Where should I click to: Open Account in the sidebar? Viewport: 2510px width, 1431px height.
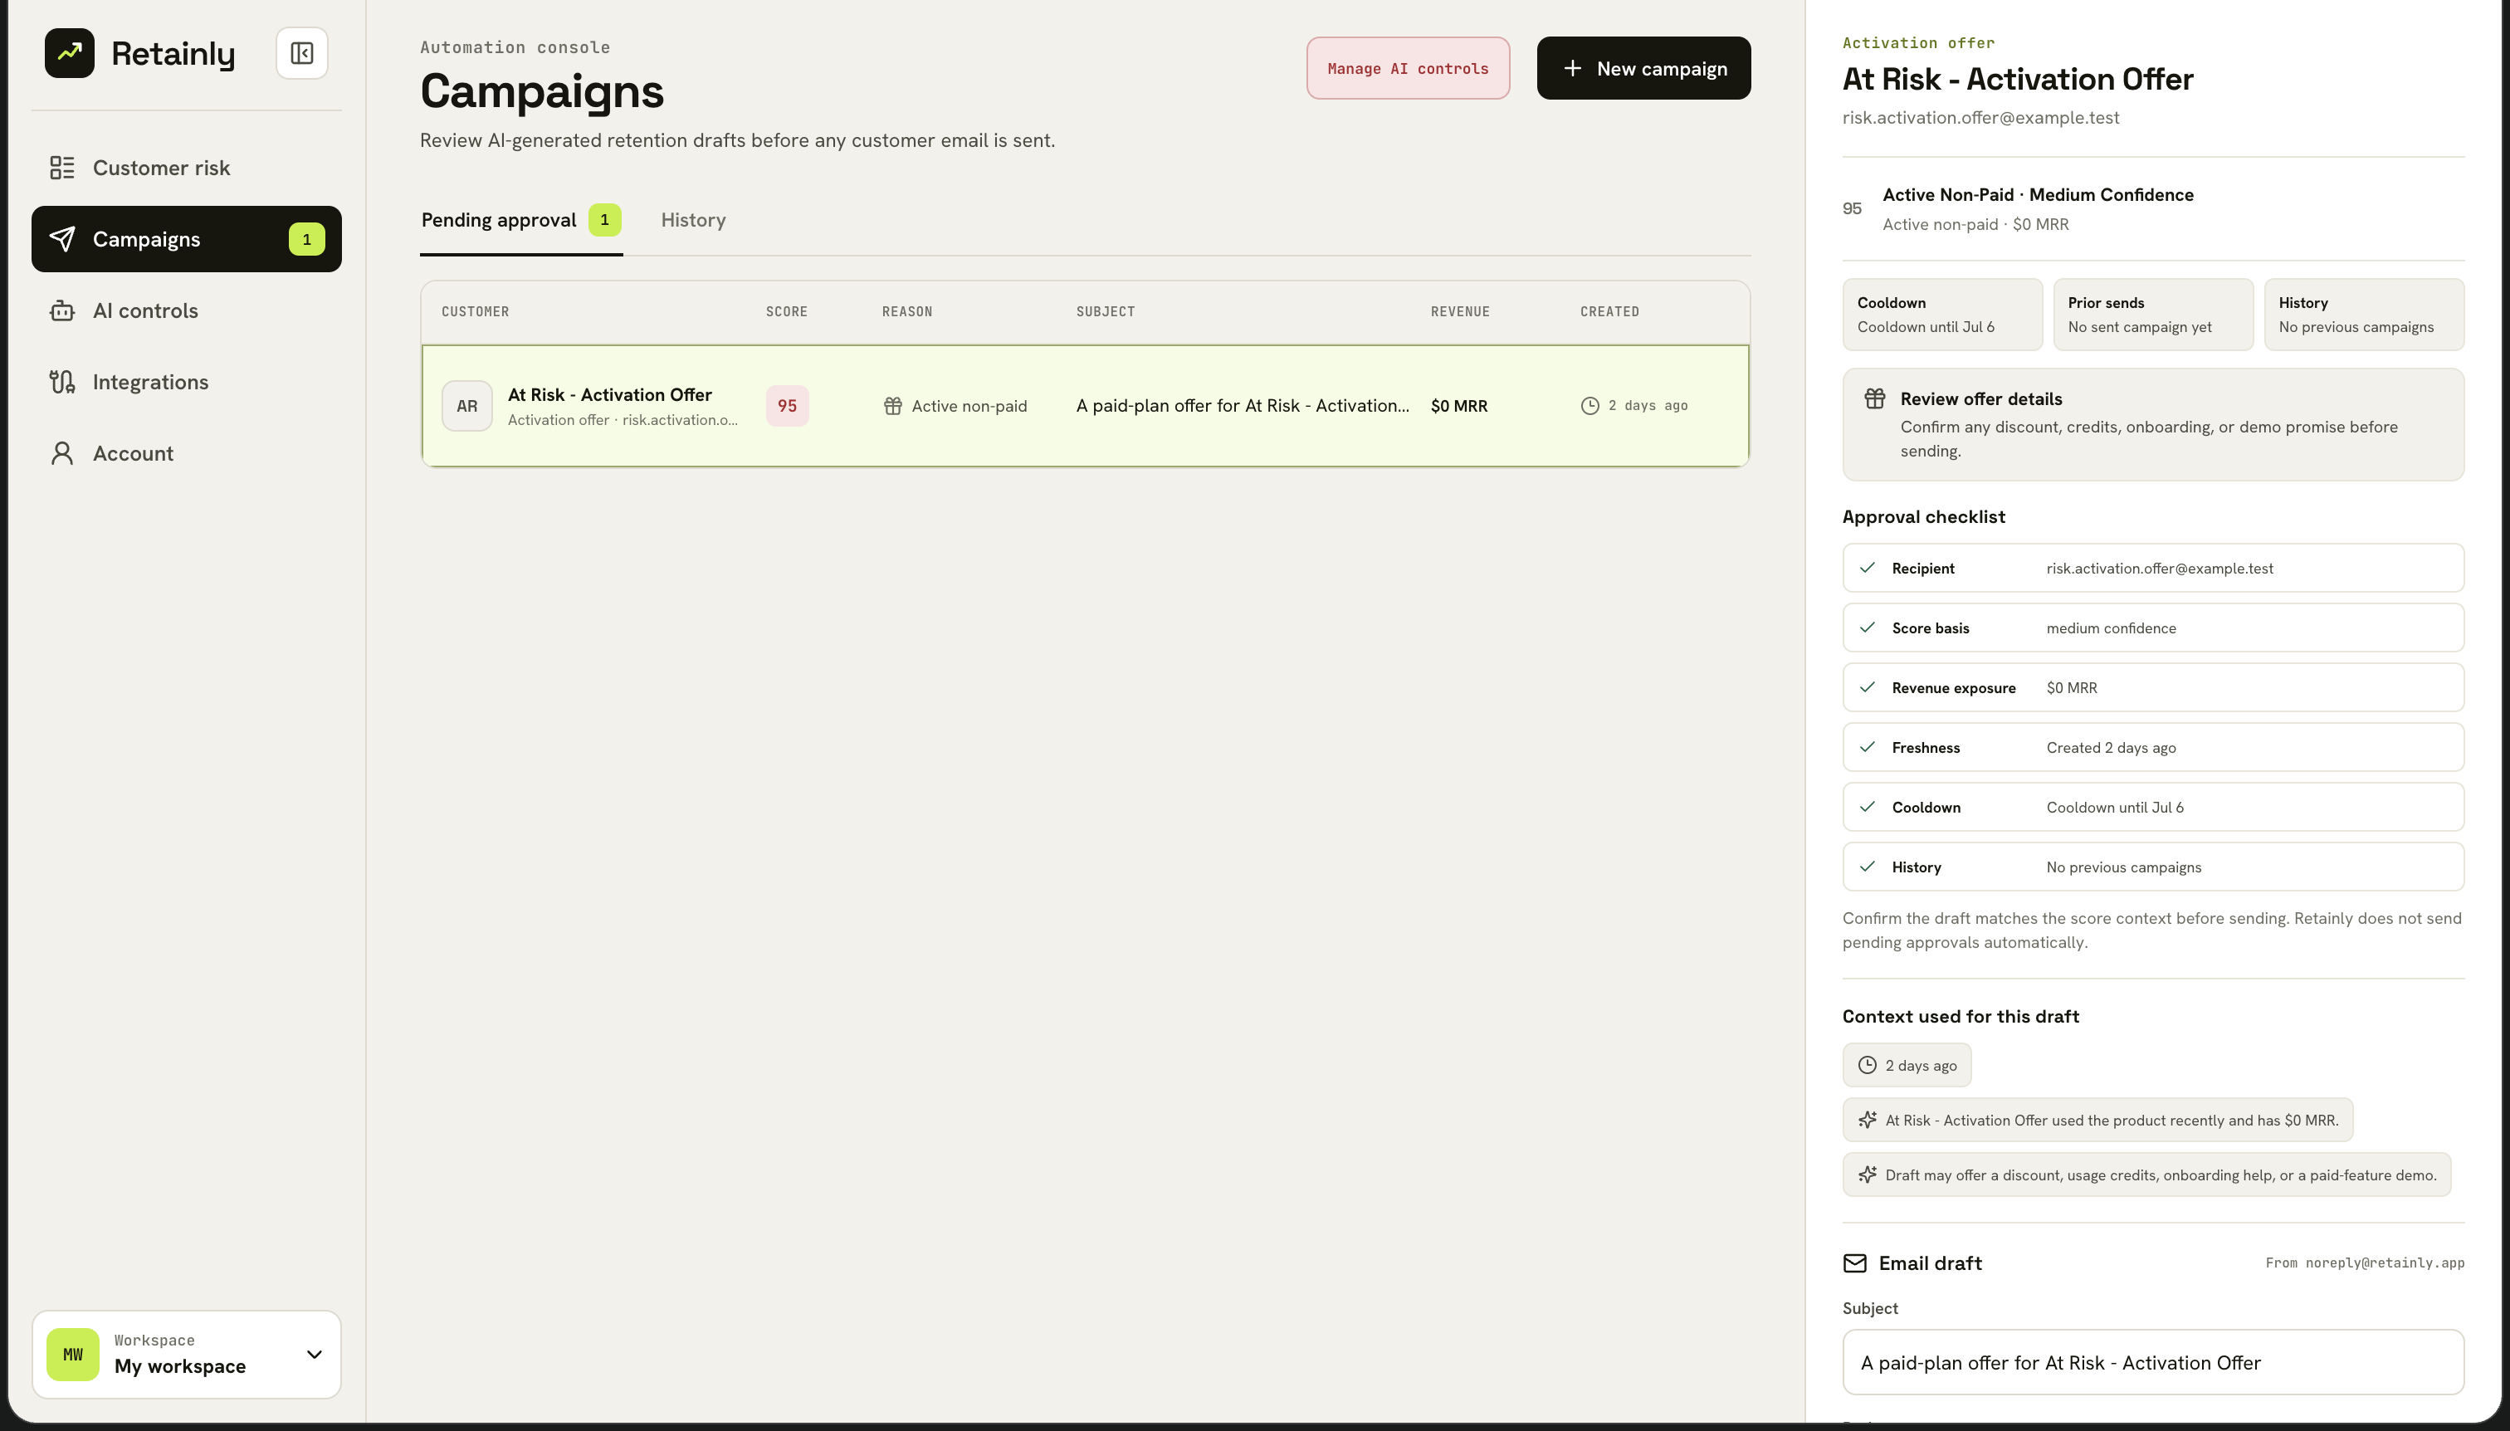(187, 453)
